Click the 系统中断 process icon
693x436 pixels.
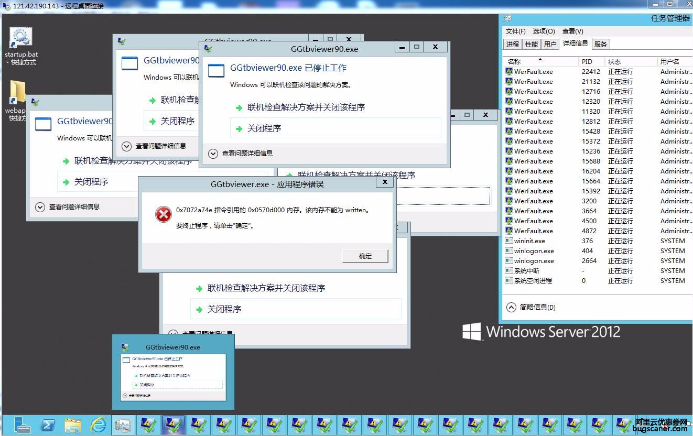pos(509,271)
